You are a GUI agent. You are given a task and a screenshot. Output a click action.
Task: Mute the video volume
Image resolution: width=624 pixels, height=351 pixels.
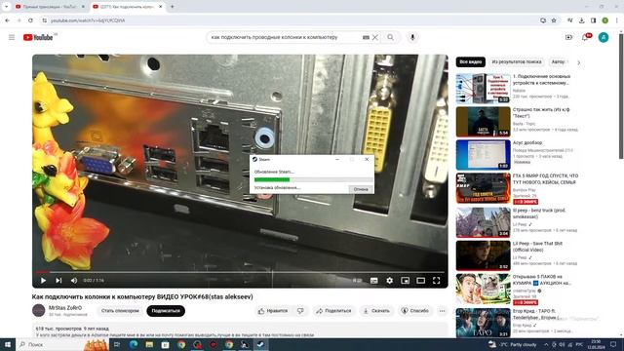74,280
